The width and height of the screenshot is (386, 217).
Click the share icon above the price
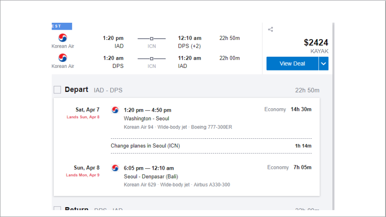coord(270,30)
